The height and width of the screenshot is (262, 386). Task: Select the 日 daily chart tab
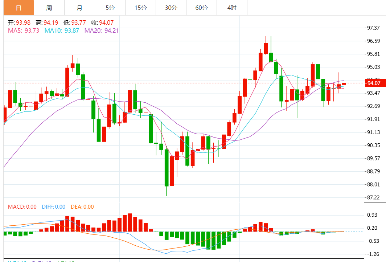[x=19, y=8]
